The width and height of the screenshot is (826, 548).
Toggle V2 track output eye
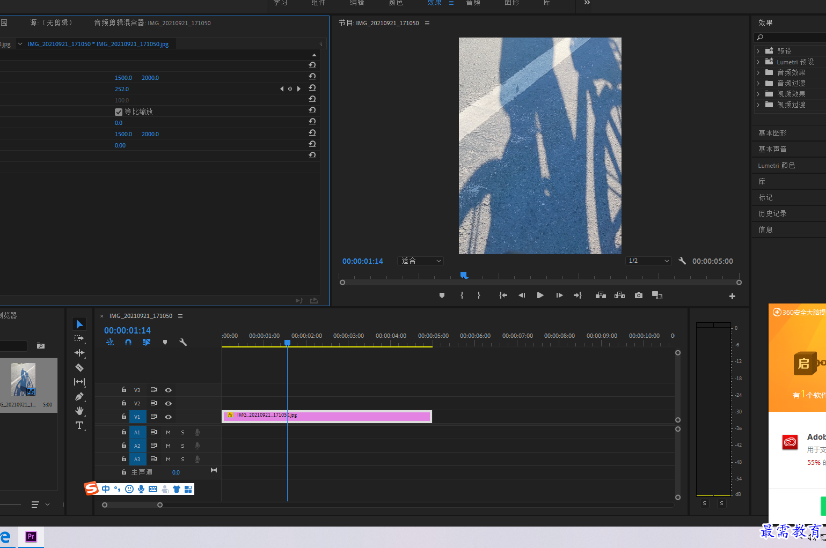(168, 403)
